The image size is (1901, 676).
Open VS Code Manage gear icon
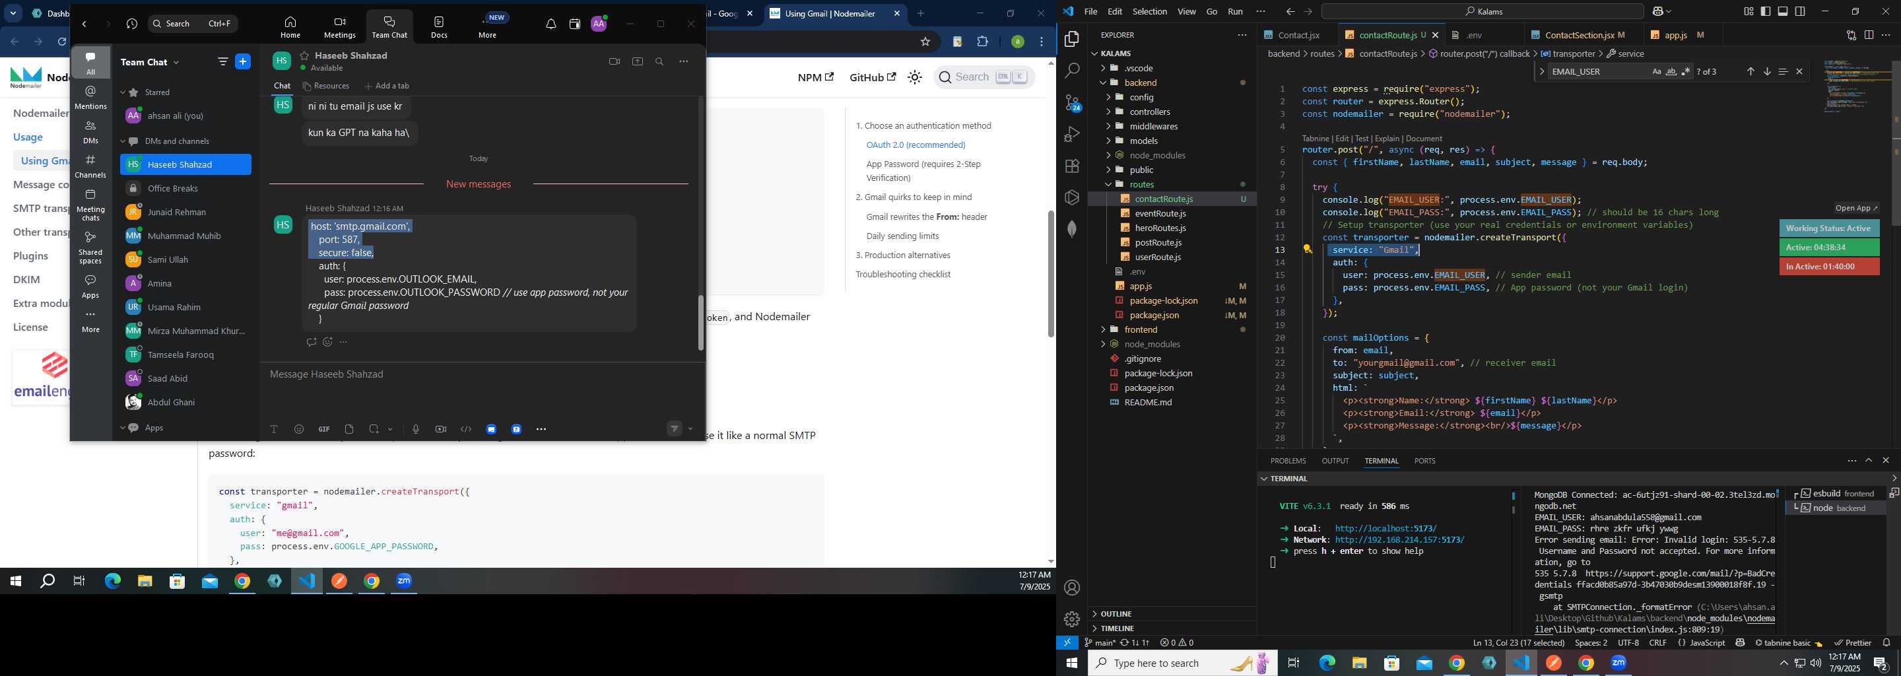pos(1072,619)
